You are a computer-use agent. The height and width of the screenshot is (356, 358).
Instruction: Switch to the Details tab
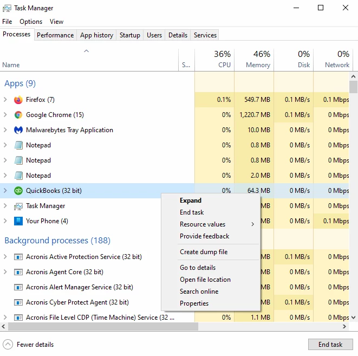point(178,35)
